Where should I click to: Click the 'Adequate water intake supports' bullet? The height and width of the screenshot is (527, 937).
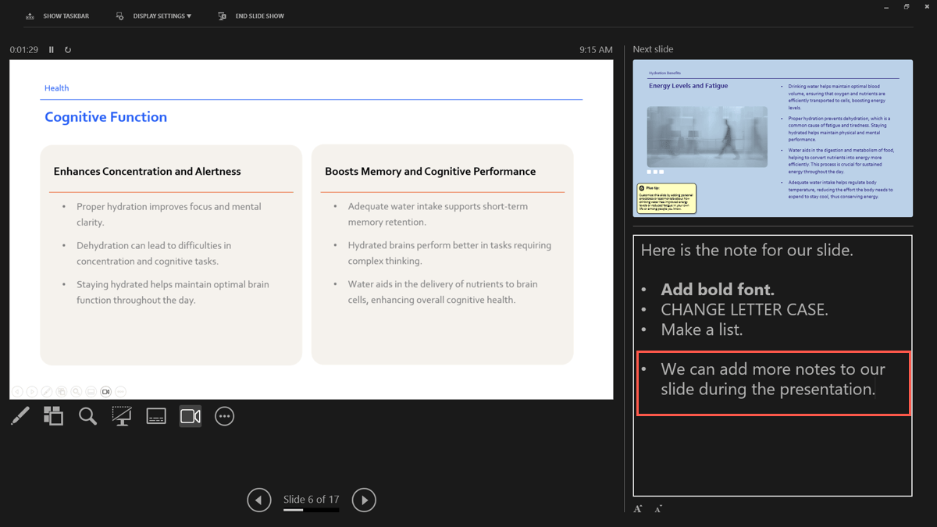tap(438, 215)
